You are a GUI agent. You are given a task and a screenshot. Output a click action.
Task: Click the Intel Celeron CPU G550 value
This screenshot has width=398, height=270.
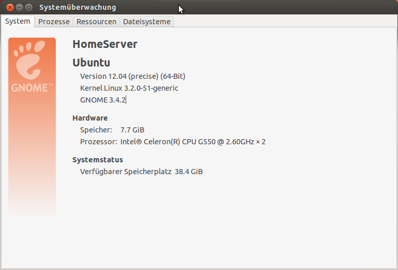193,142
